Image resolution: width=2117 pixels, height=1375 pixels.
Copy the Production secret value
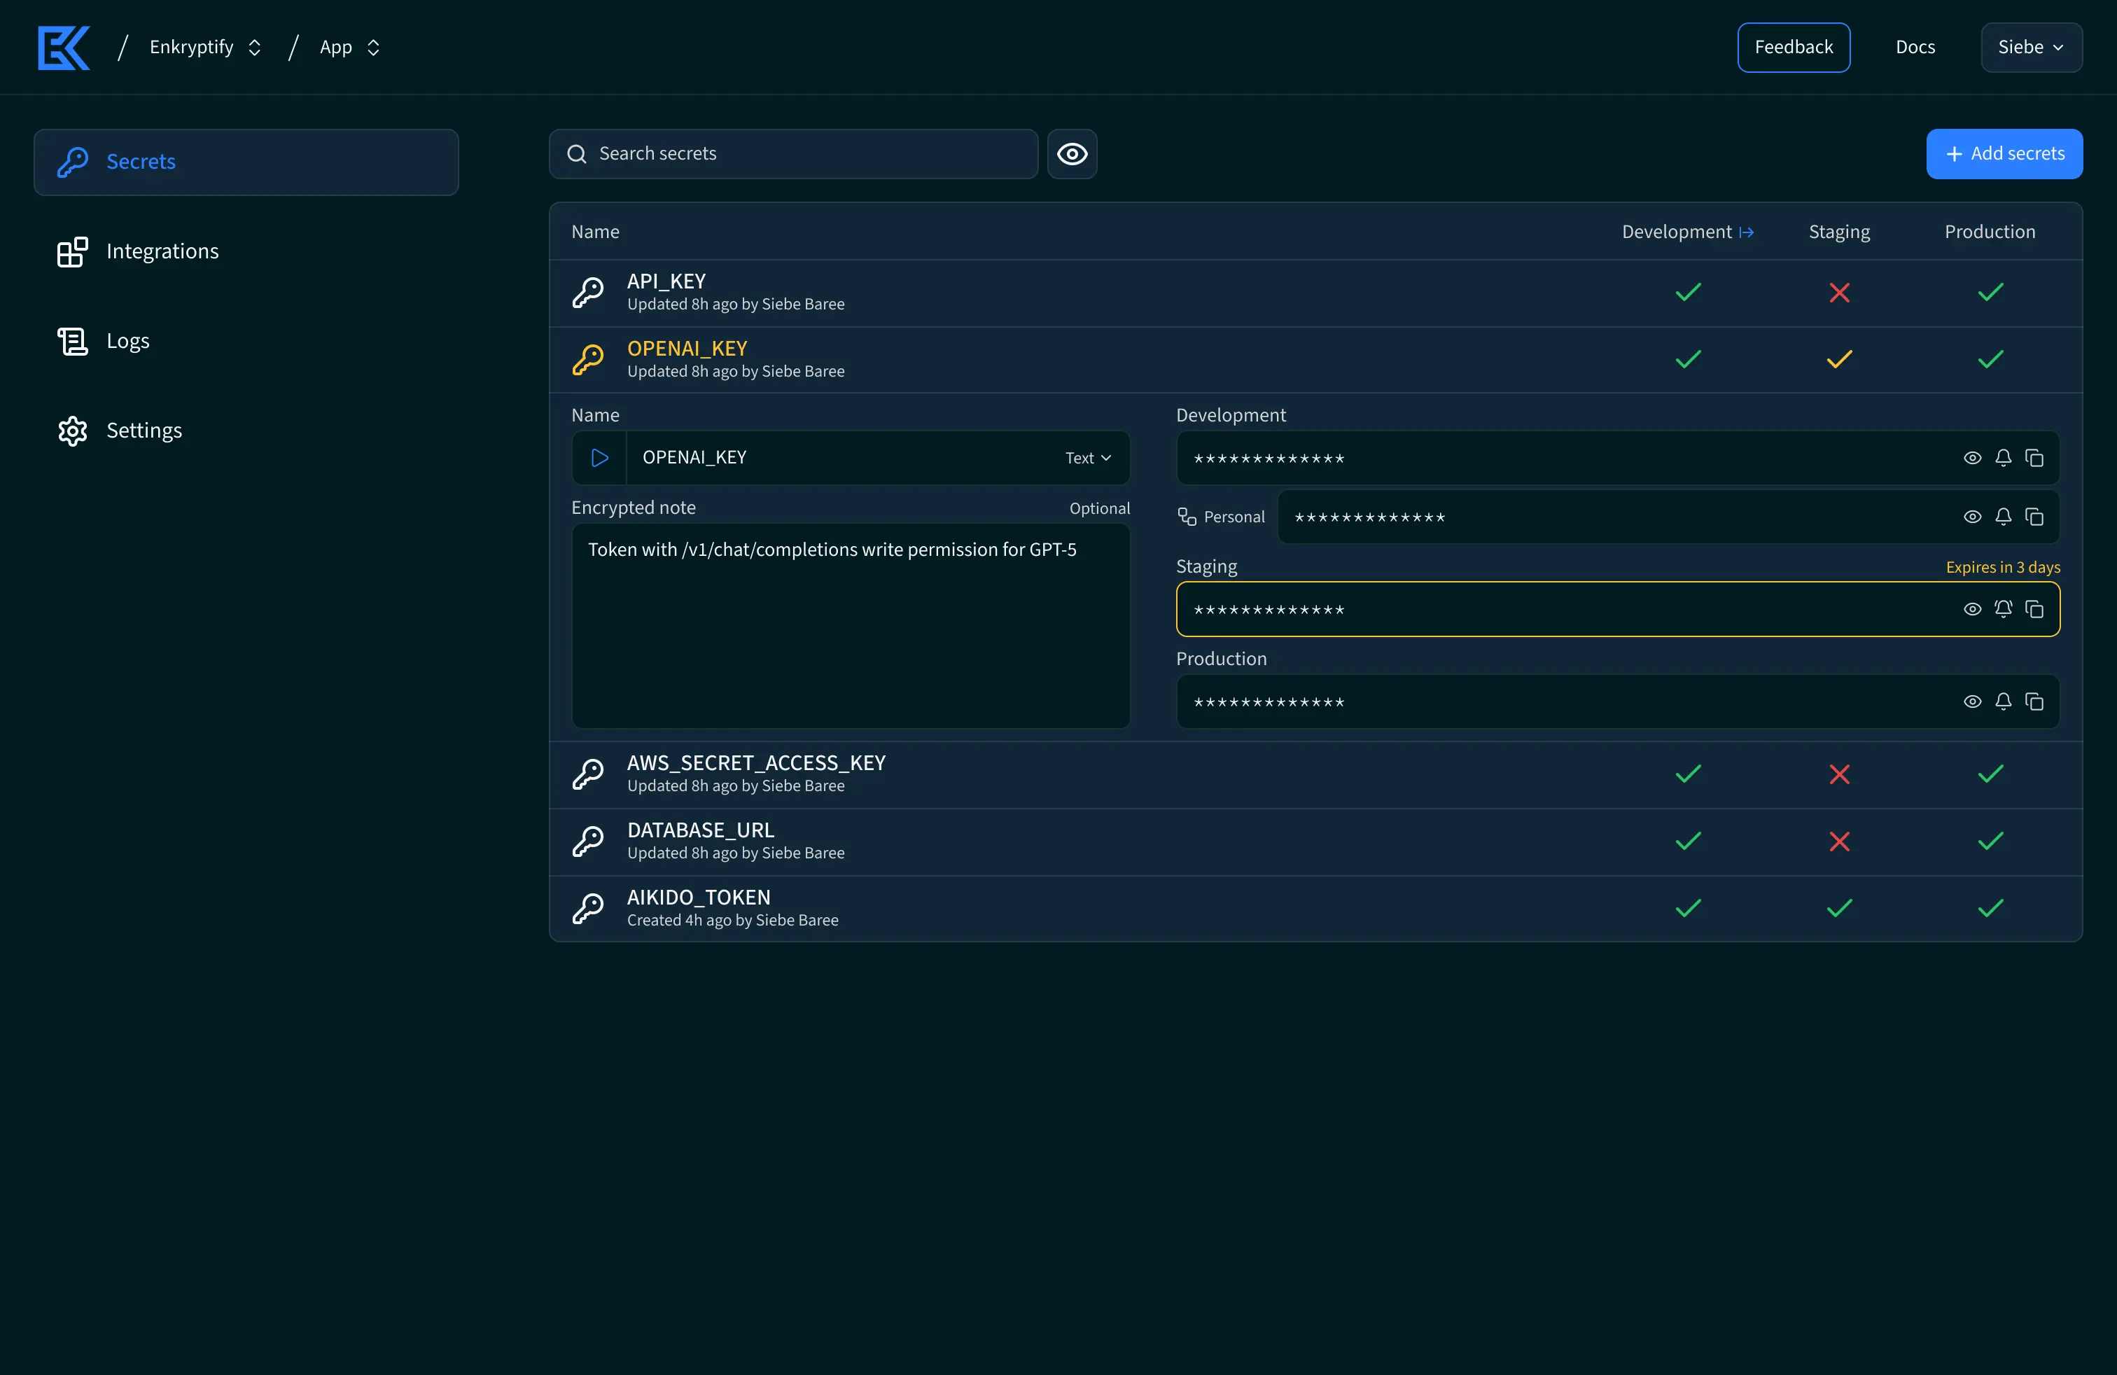[2035, 701]
